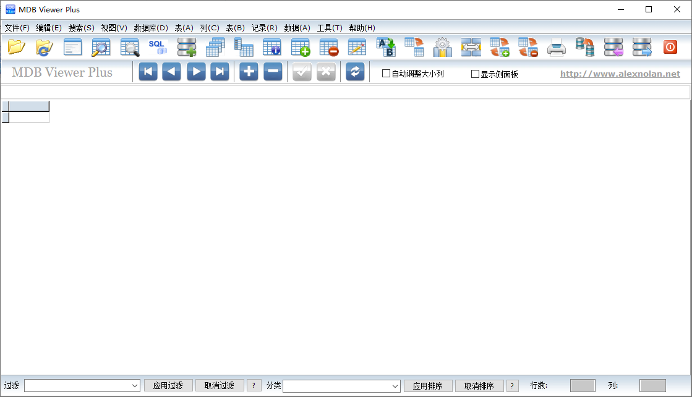The width and height of the screenshot is (692, 397).
Task: Refresh data with the circular arrows button
Action: coord(355,72)
